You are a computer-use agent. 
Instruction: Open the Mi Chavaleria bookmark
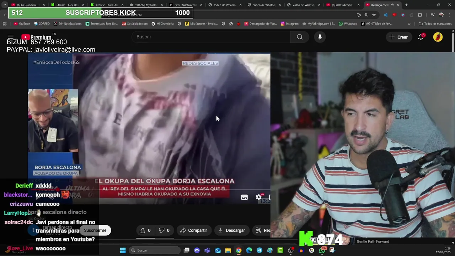click(x=162, y=24)
